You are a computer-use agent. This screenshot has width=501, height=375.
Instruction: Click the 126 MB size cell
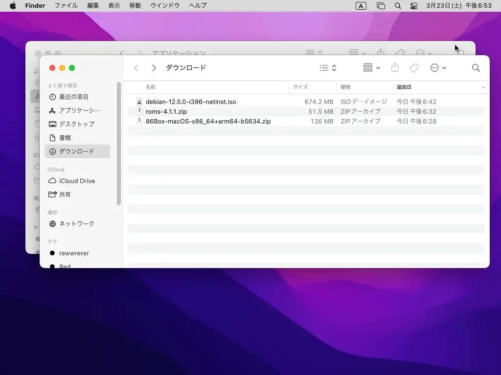(322, 121)
